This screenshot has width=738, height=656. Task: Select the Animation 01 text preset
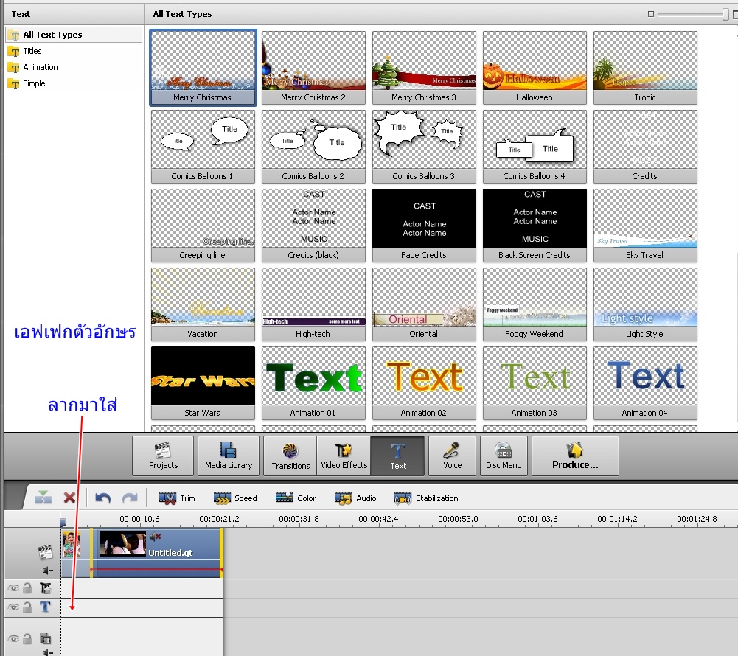pyautogui.click(x=313, y=383)
